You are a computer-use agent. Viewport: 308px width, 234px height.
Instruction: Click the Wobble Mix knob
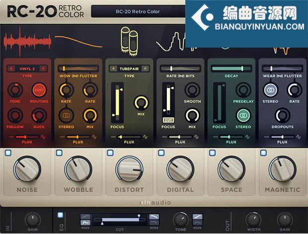click(90, 116)
